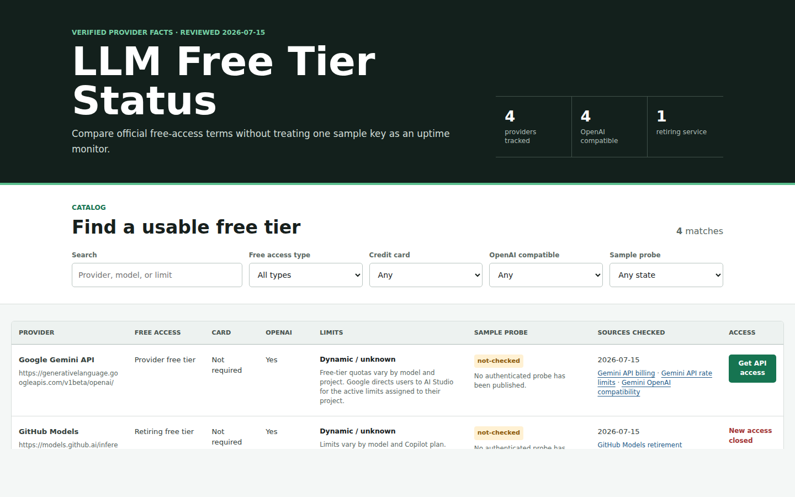Screen dimensions: 795x497
Task: Open the Credit card filter dropdown
Action: click(x=426, y=275)
